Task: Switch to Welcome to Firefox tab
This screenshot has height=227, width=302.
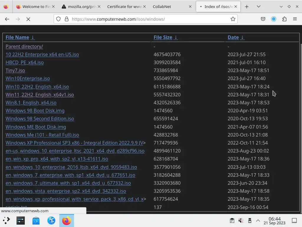Action: [36, 7]
